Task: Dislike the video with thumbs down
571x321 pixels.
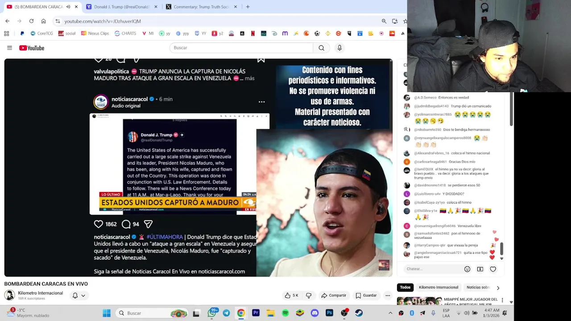Action: [x=309, y=295]
